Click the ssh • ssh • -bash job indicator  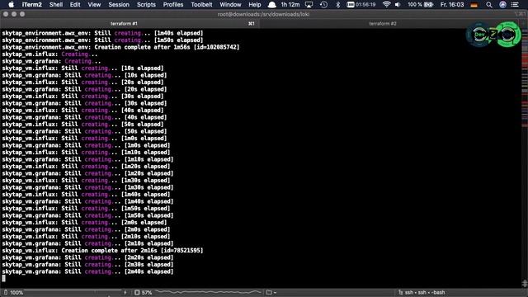422,293
